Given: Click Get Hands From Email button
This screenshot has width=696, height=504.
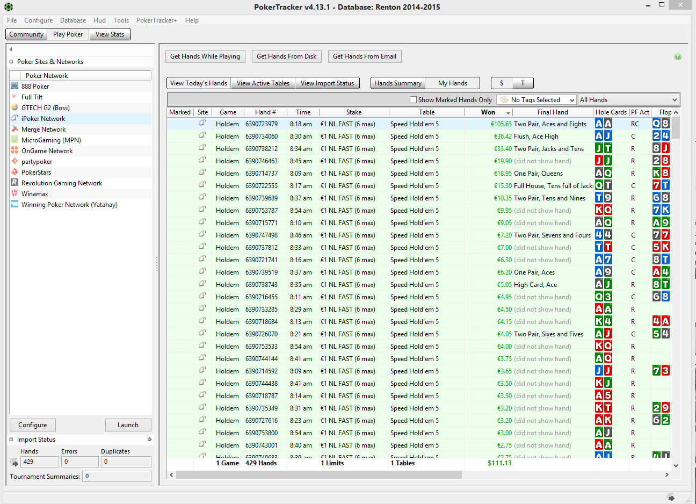Looking at the screenshot, I should (365, 56).
